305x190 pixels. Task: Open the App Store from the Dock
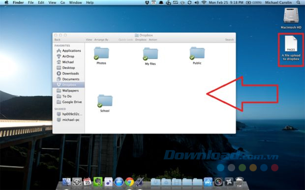(x=119, y=182)
